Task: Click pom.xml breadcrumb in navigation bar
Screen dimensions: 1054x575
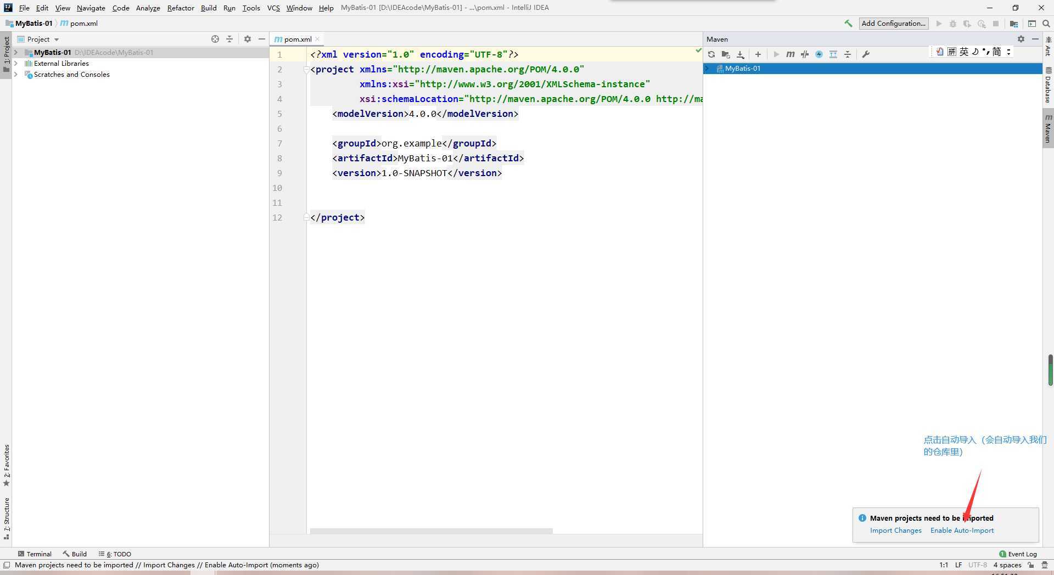Action: [x=79, y=24]
